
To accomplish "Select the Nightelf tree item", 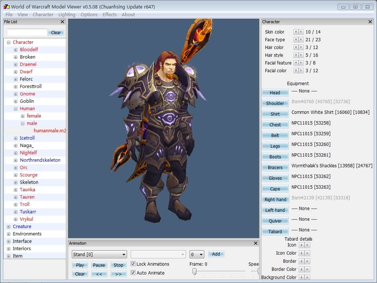I will tap(28, 153).
